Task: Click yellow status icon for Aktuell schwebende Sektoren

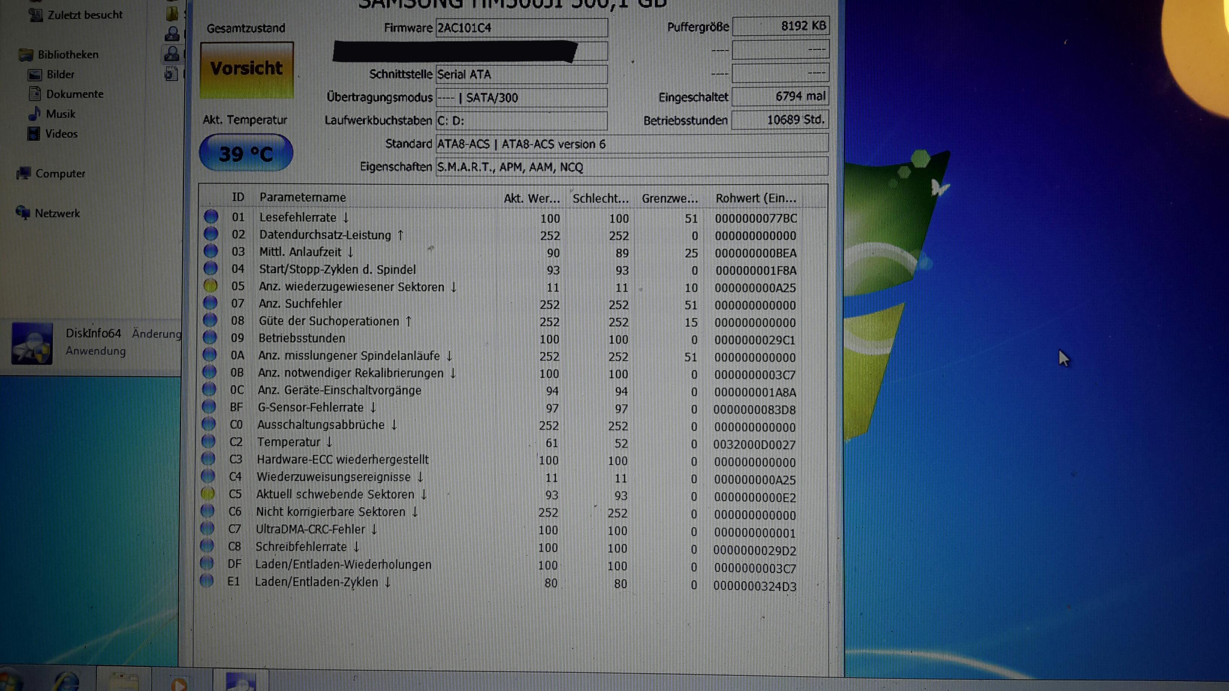Action: click(208, 494)
